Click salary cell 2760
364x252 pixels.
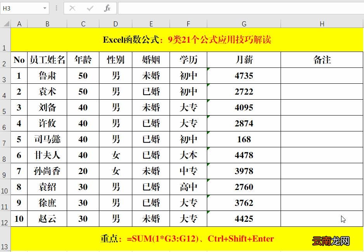pyautogui.click(x=244, y=187)
